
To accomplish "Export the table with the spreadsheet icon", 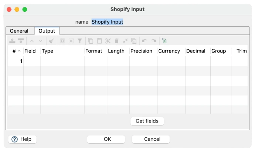I will pyautogui.click(x=164, y=41).
